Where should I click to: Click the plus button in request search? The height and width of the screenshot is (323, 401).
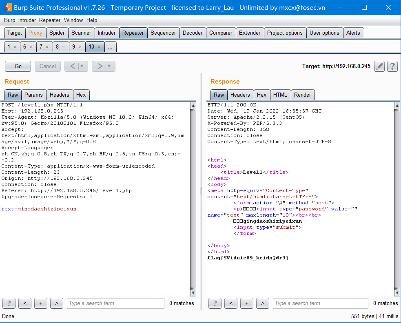click(41, 303)
